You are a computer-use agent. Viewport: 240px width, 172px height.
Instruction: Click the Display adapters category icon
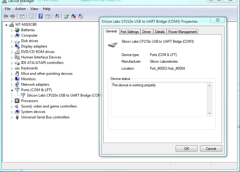click(x=17, y=46)
